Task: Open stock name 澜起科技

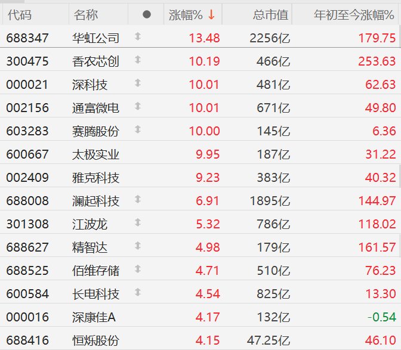Action: tap(95, 201)
